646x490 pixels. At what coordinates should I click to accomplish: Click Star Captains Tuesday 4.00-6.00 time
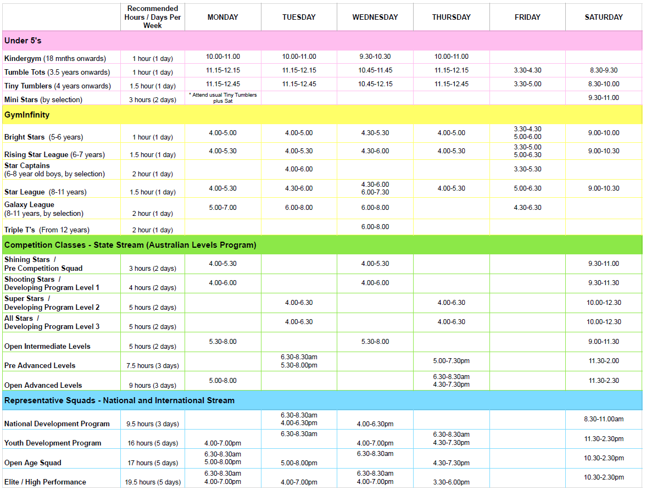point(299,169)
